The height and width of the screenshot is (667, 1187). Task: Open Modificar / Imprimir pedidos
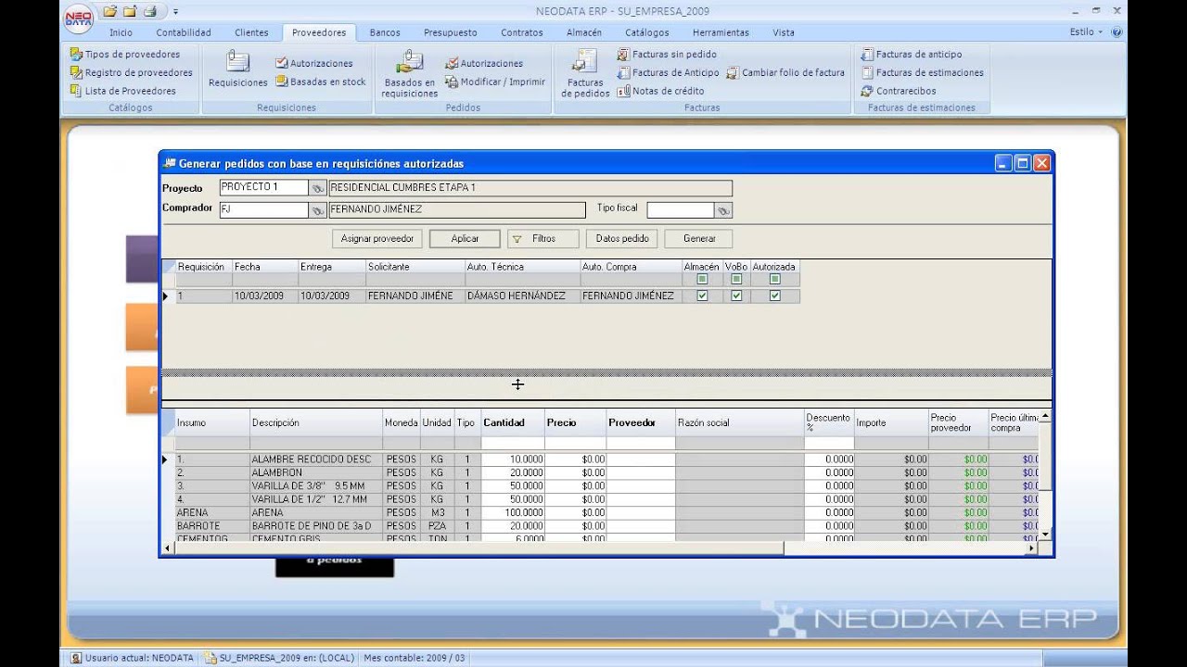pos(495,82)
